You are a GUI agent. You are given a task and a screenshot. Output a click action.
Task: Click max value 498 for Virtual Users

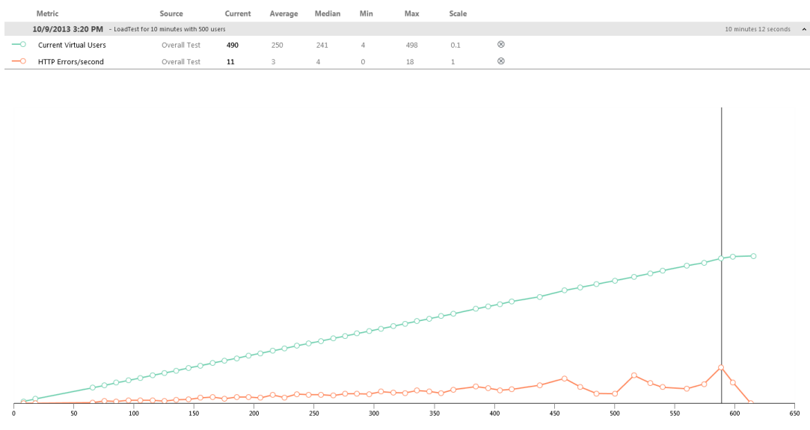point(411,45)
